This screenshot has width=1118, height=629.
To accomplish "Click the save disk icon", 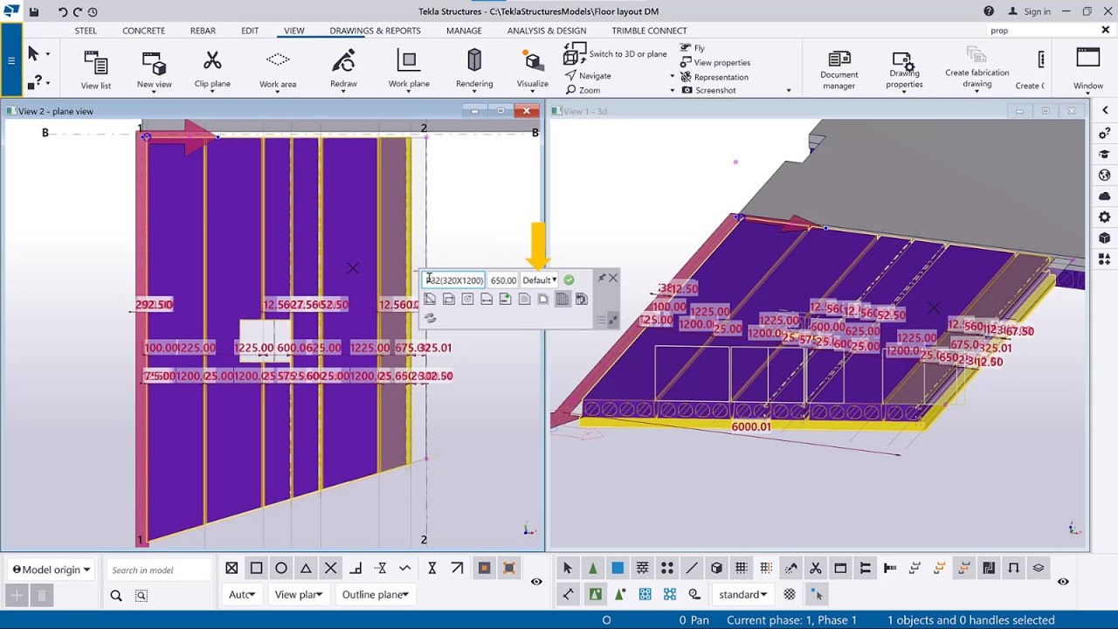I will tap(34, 12).
